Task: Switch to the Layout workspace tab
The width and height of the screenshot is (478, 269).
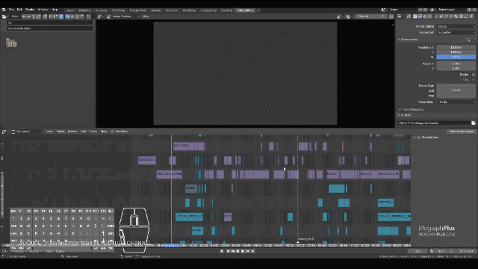Action: click(69, 10)
